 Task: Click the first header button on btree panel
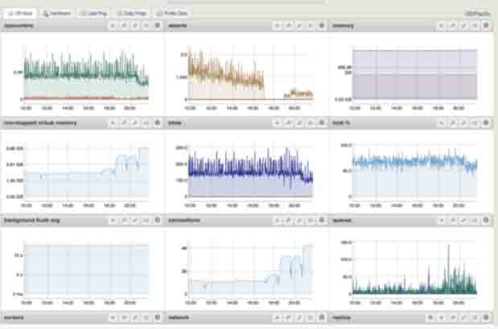[277, 123]
